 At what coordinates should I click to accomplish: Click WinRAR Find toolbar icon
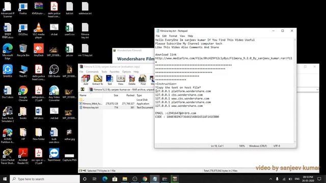(143, 80)
